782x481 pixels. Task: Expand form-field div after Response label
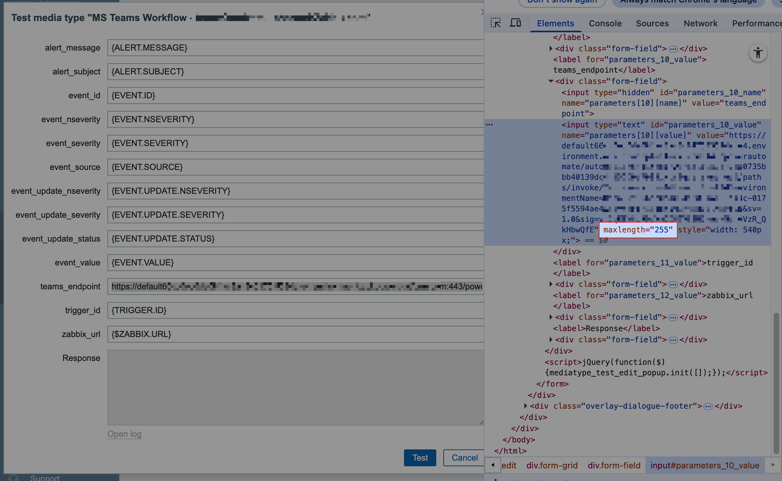pyautogui.click(x=551, y=340)
